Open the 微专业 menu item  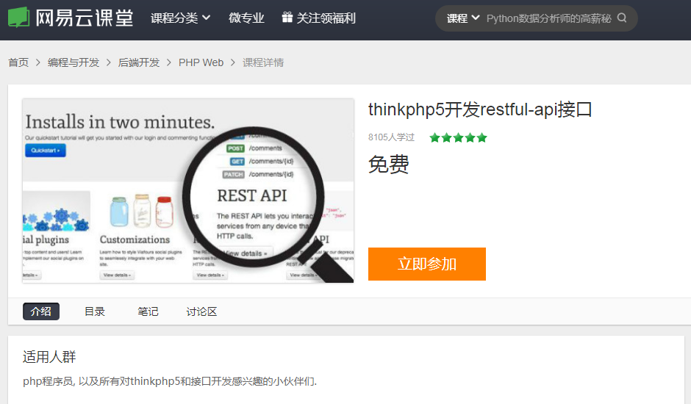pyautogui.click(x=246, y=18)
